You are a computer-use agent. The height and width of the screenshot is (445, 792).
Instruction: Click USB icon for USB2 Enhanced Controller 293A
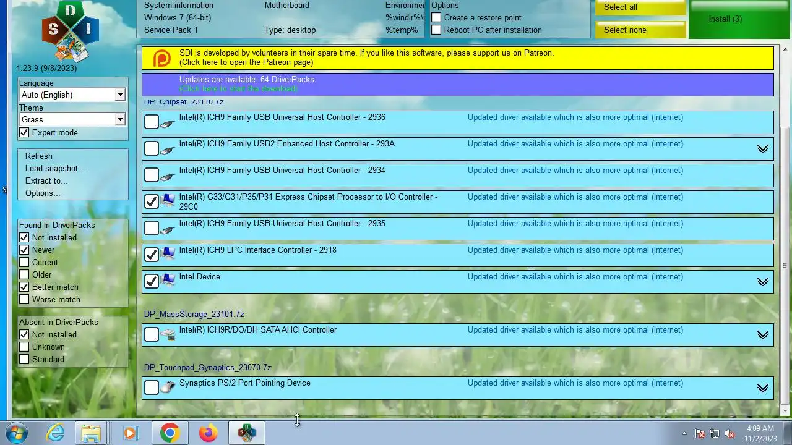[167, 149]
